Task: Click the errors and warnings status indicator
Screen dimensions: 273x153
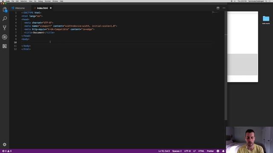Action: pyautogui.click(x=7, y=151)
